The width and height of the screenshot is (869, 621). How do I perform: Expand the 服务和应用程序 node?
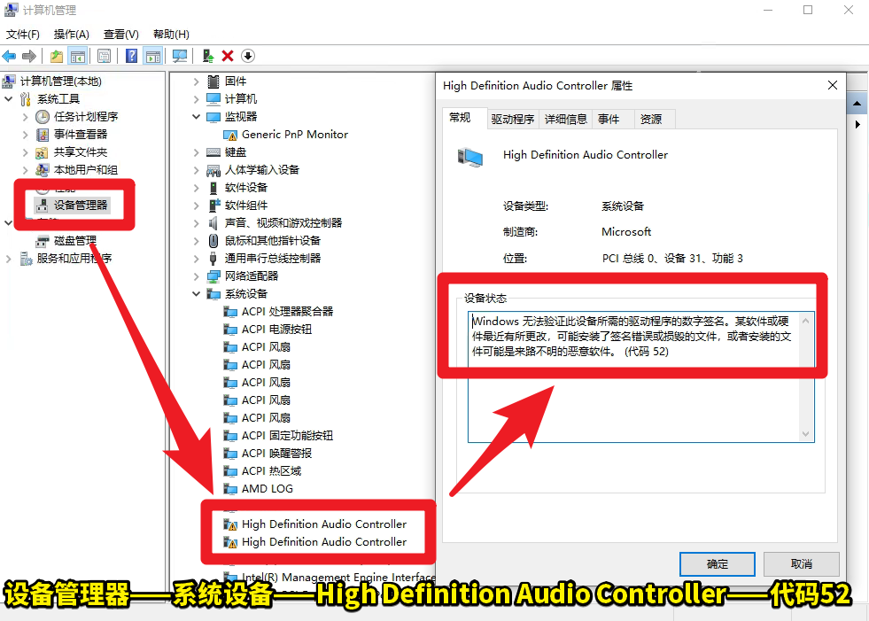point(8,259)
